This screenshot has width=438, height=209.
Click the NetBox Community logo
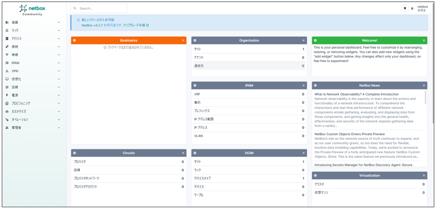32,10
